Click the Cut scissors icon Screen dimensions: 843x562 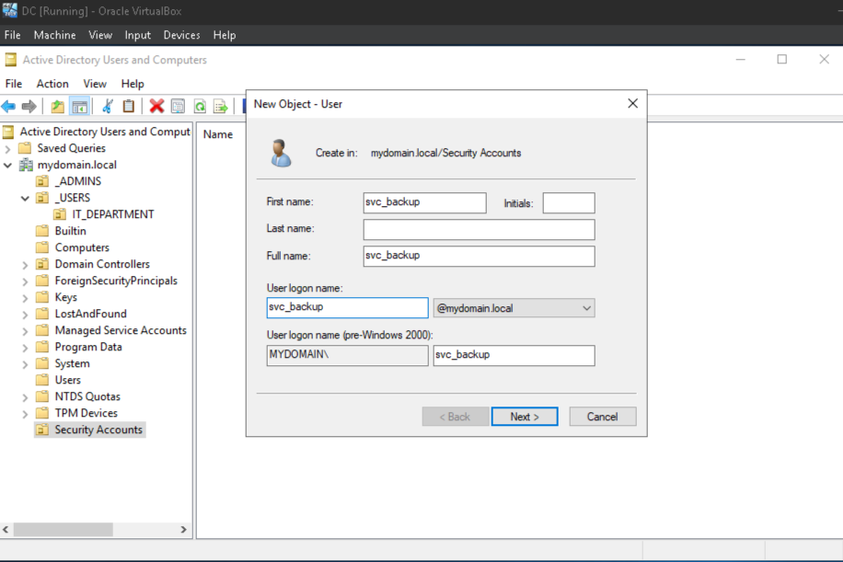tap(108, 107)
